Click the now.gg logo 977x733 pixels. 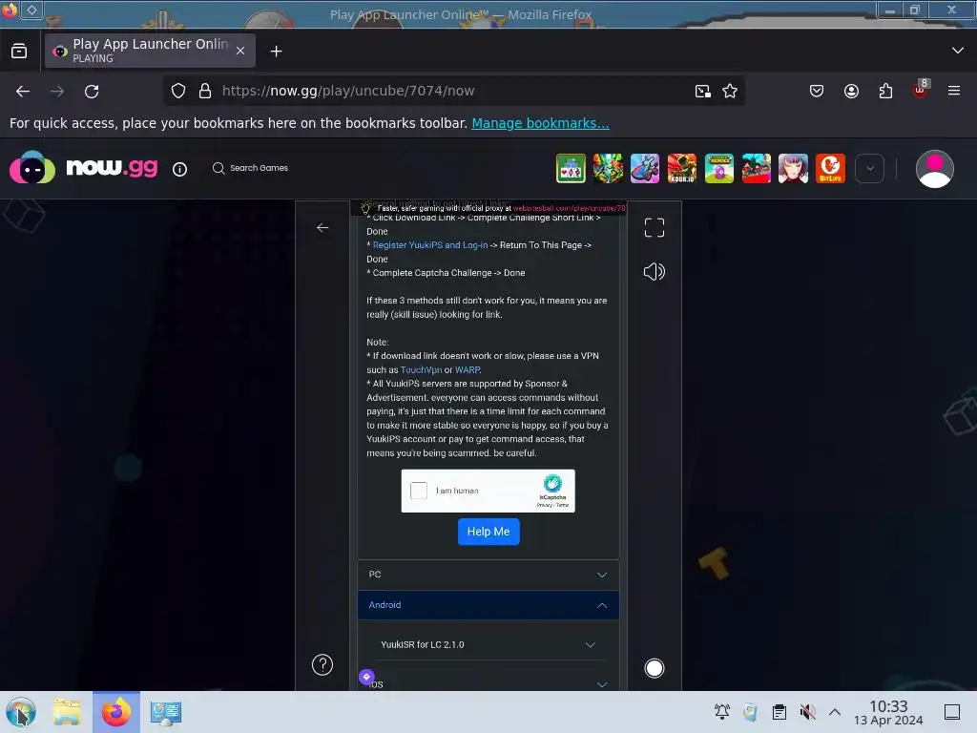[x=84, y=168]
